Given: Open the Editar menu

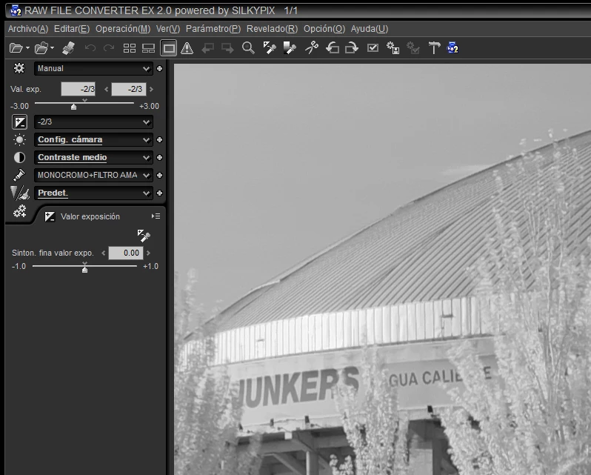Looking at the screenshot, I should pos(72,29).
